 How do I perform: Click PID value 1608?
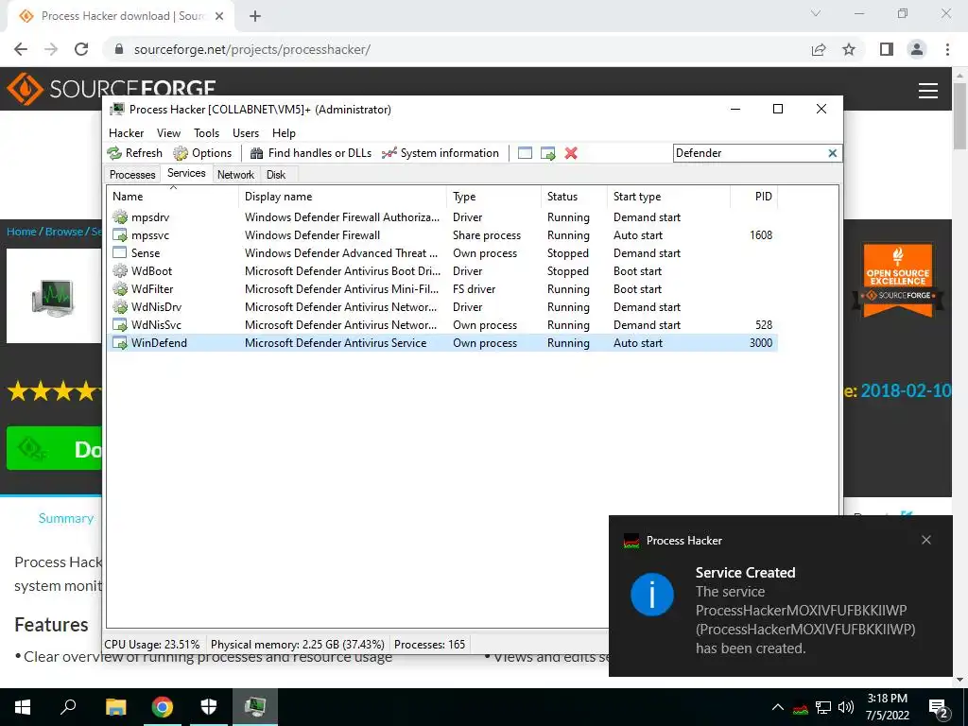[761, 235]
